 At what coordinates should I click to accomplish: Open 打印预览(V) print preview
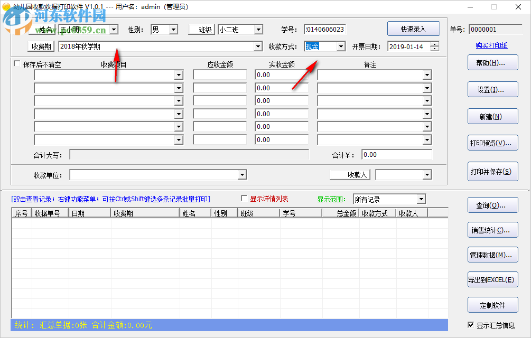493,143
